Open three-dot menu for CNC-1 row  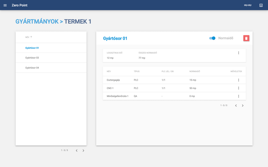[238, 88]
